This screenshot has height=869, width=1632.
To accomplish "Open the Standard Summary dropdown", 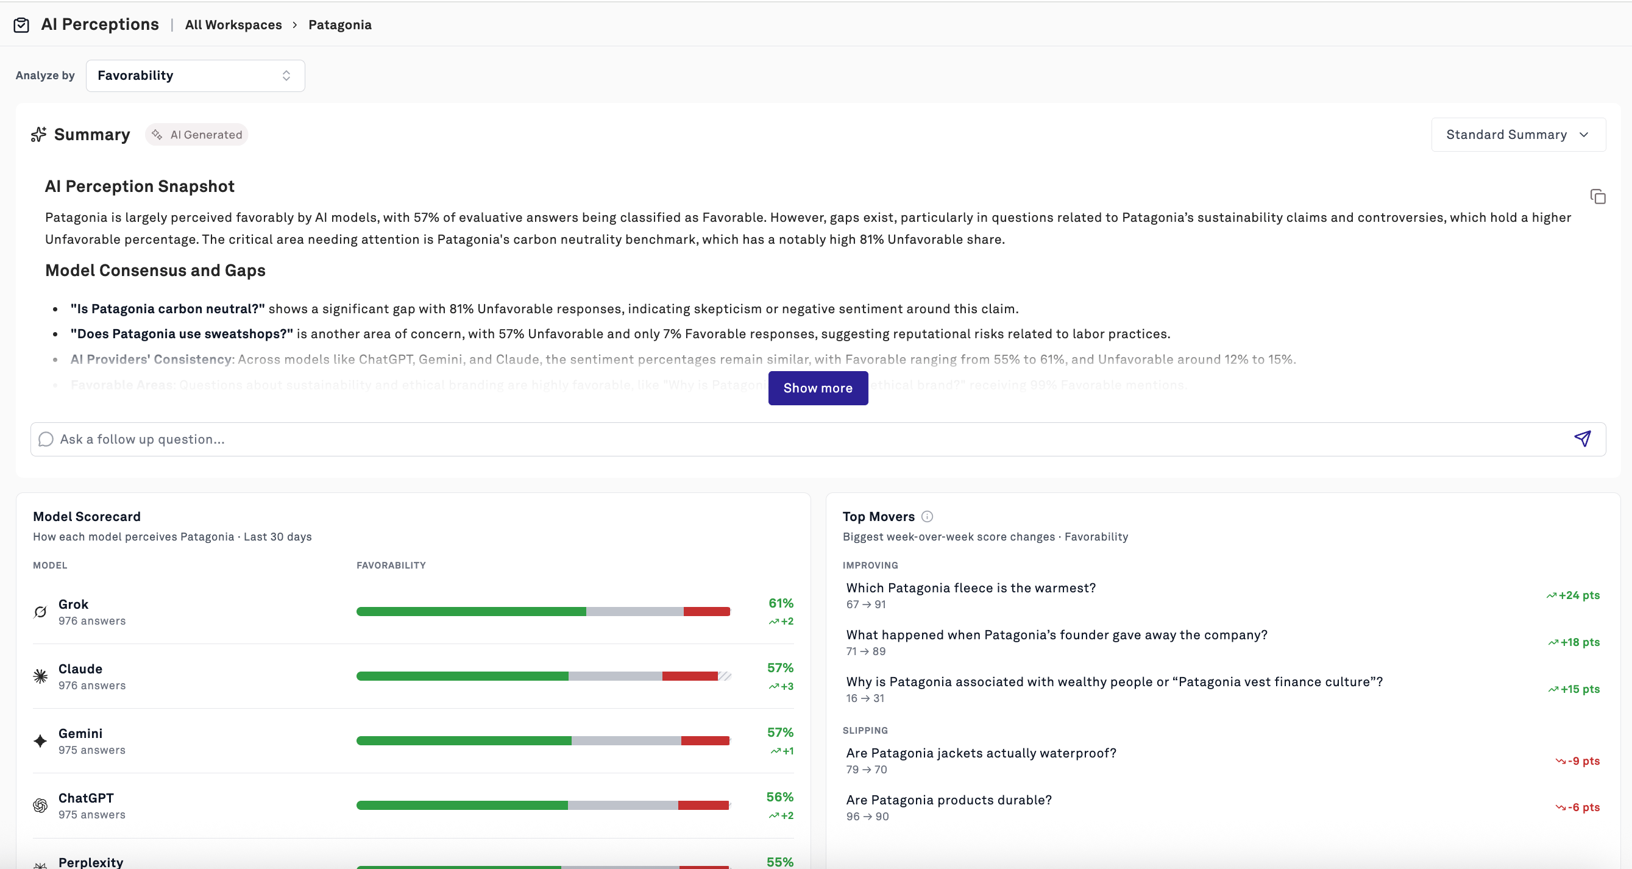I will pos(1518,134).
